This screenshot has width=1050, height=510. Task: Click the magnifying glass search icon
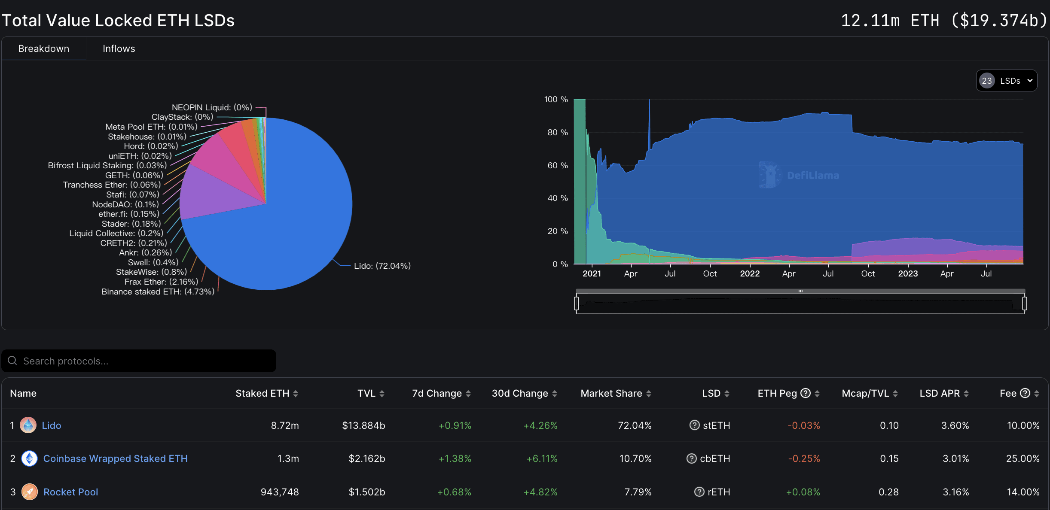click(13, 361)
